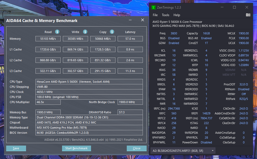Select the L2 Cache Latency field 2.6 ns

coord(130,60)
